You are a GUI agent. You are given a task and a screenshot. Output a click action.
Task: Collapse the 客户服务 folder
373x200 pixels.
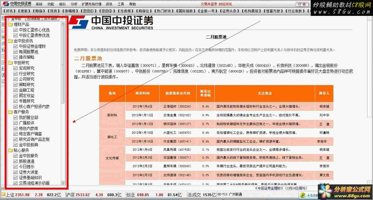point(10,112)
